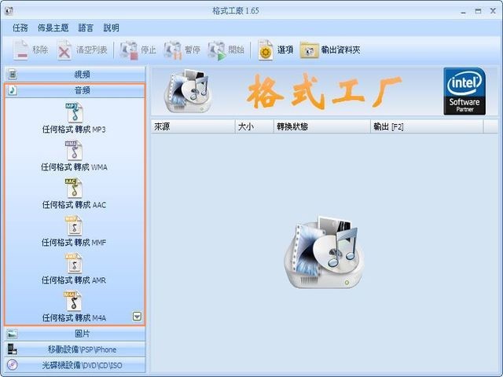Click the 任何格式 轉成 WMA label
The image size is (503, 377).
click(74, 167)
